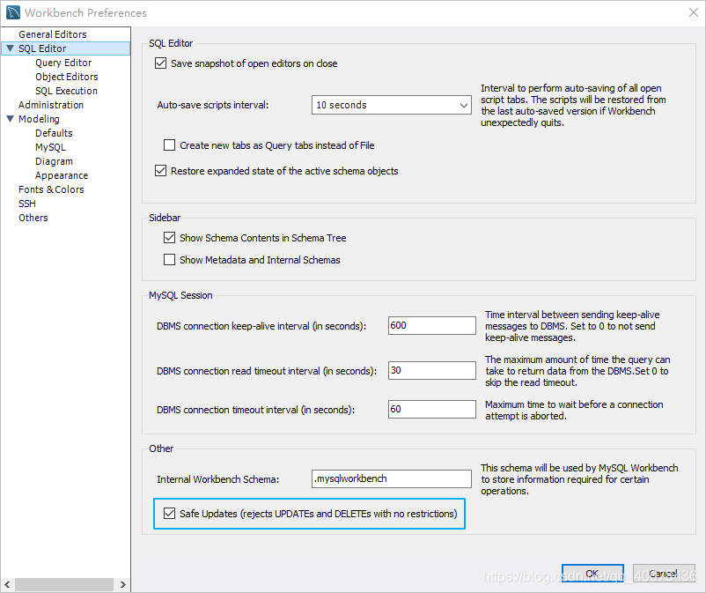The width and height of the screenshot is (706, 593).
Task: Click the read timeout interval field showing 30
Action: pyautogui.click(x=432, y=370)
